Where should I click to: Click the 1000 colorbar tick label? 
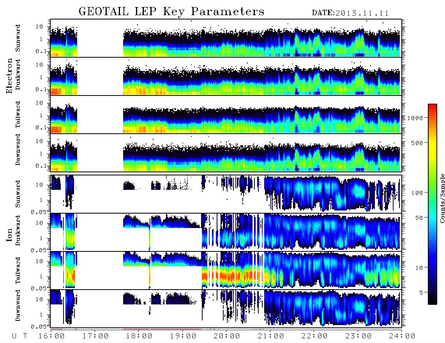pyautogui.click(x=415, y=118)
